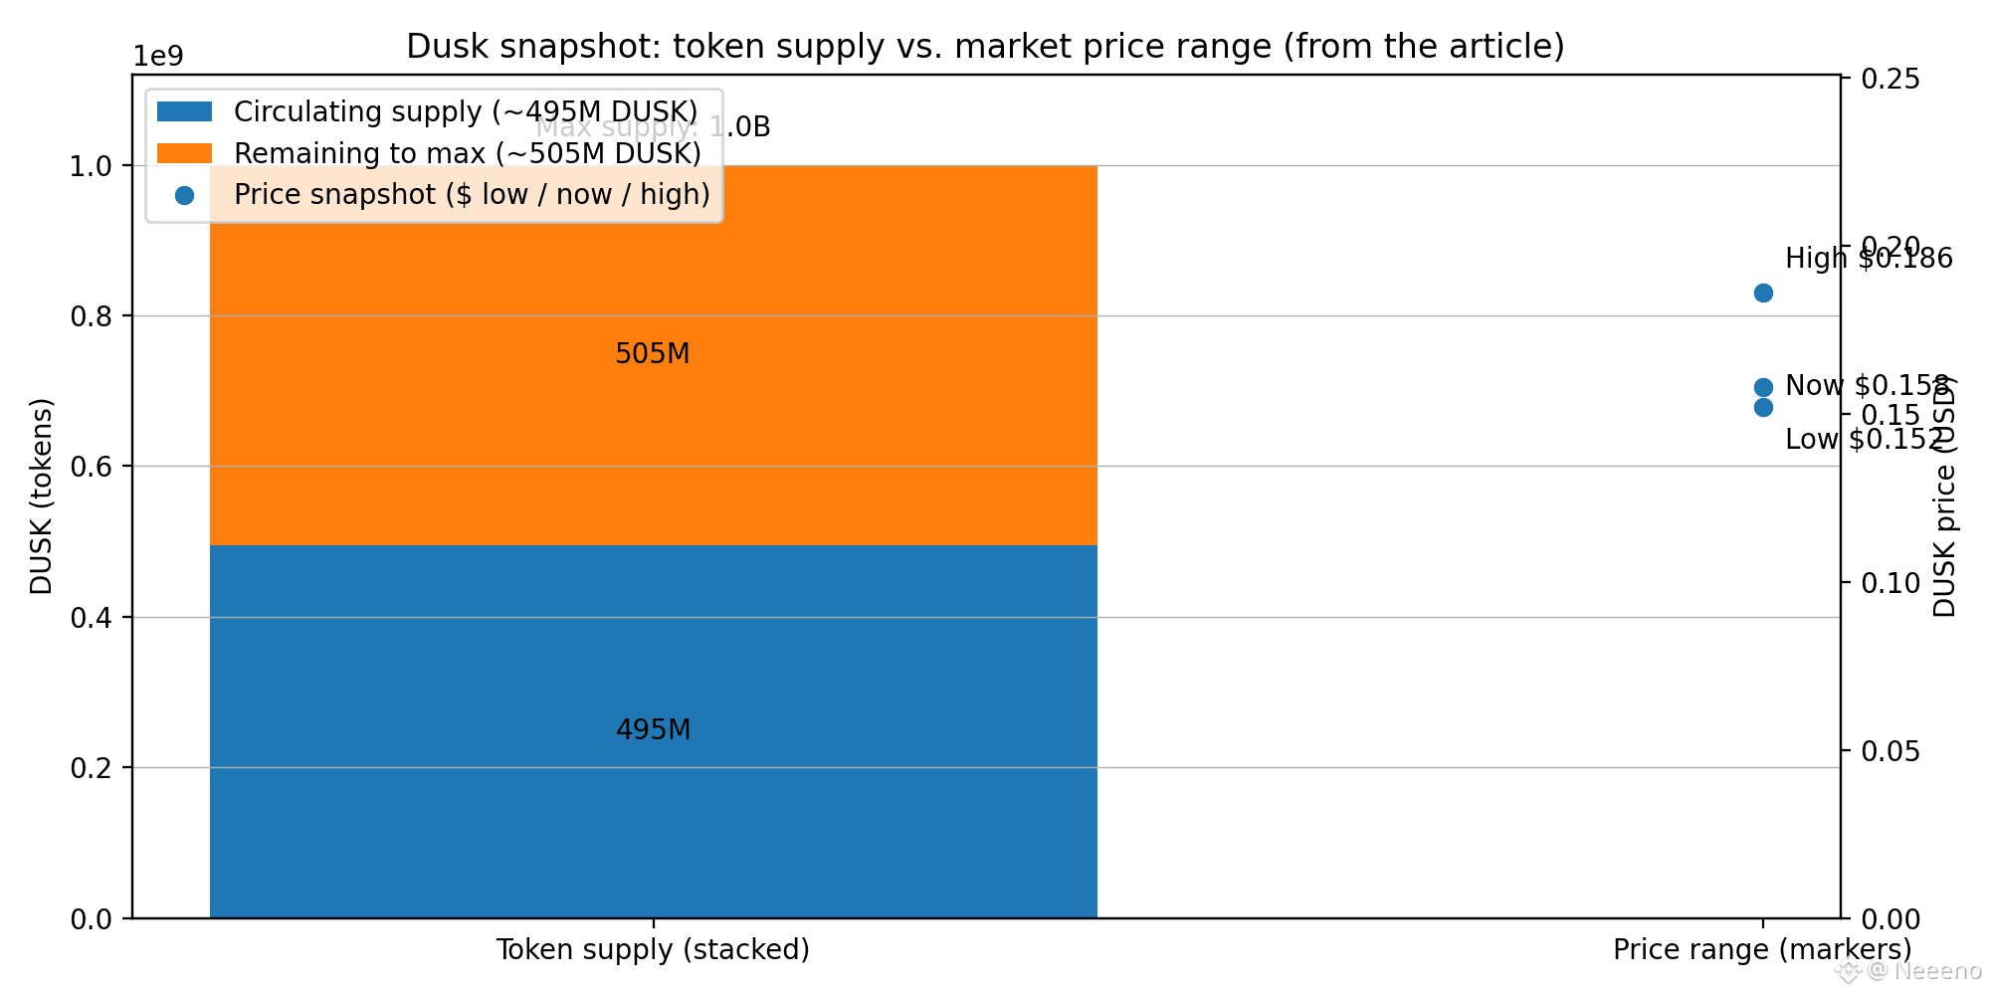Click the Low $0.152 price marker dot

1763,407
